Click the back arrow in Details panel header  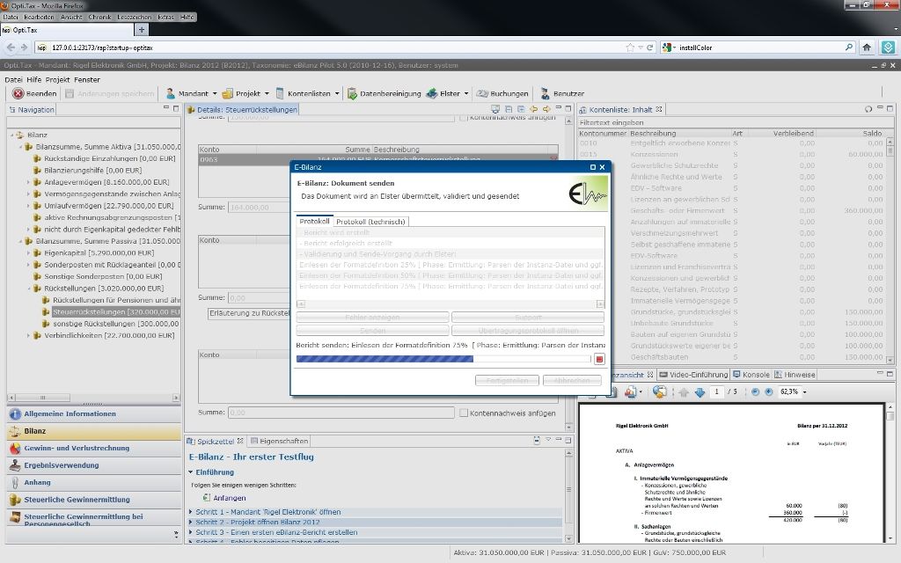(x=534, y=109)
